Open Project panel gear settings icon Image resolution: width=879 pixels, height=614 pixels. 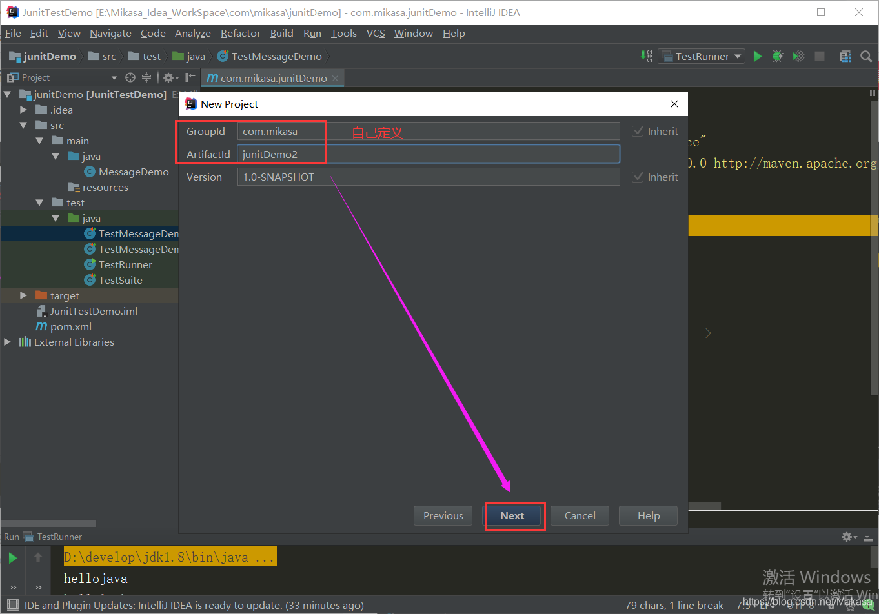pos(170,77)
